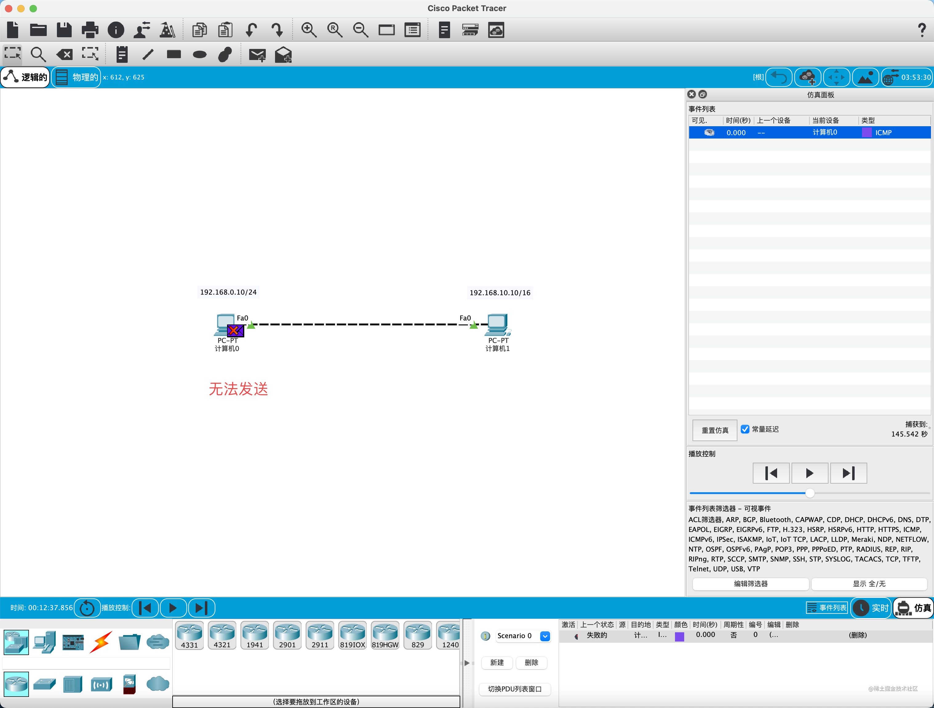The height and width of the screenshot is (708, 934).
Task: Add a simple PDU envelope
Action: pyautogui.click(x=257, y=55)
